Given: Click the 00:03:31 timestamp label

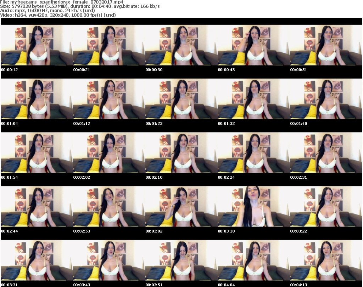Looking at the screenshot, I should click(x=10, y=285).
